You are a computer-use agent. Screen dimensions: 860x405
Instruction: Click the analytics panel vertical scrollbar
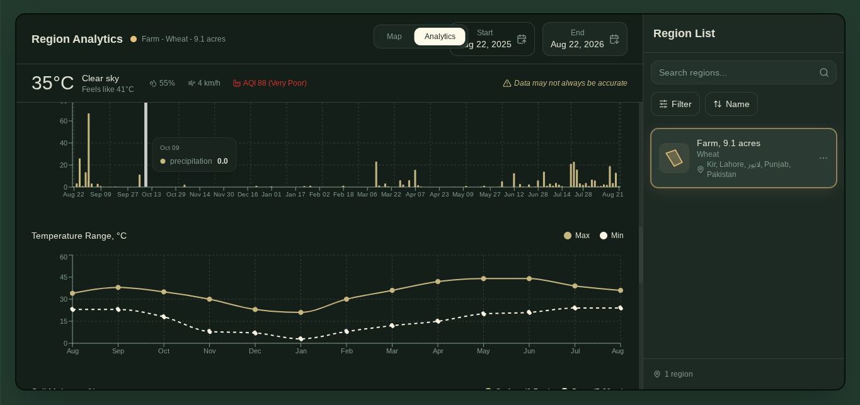click(641, 255)
